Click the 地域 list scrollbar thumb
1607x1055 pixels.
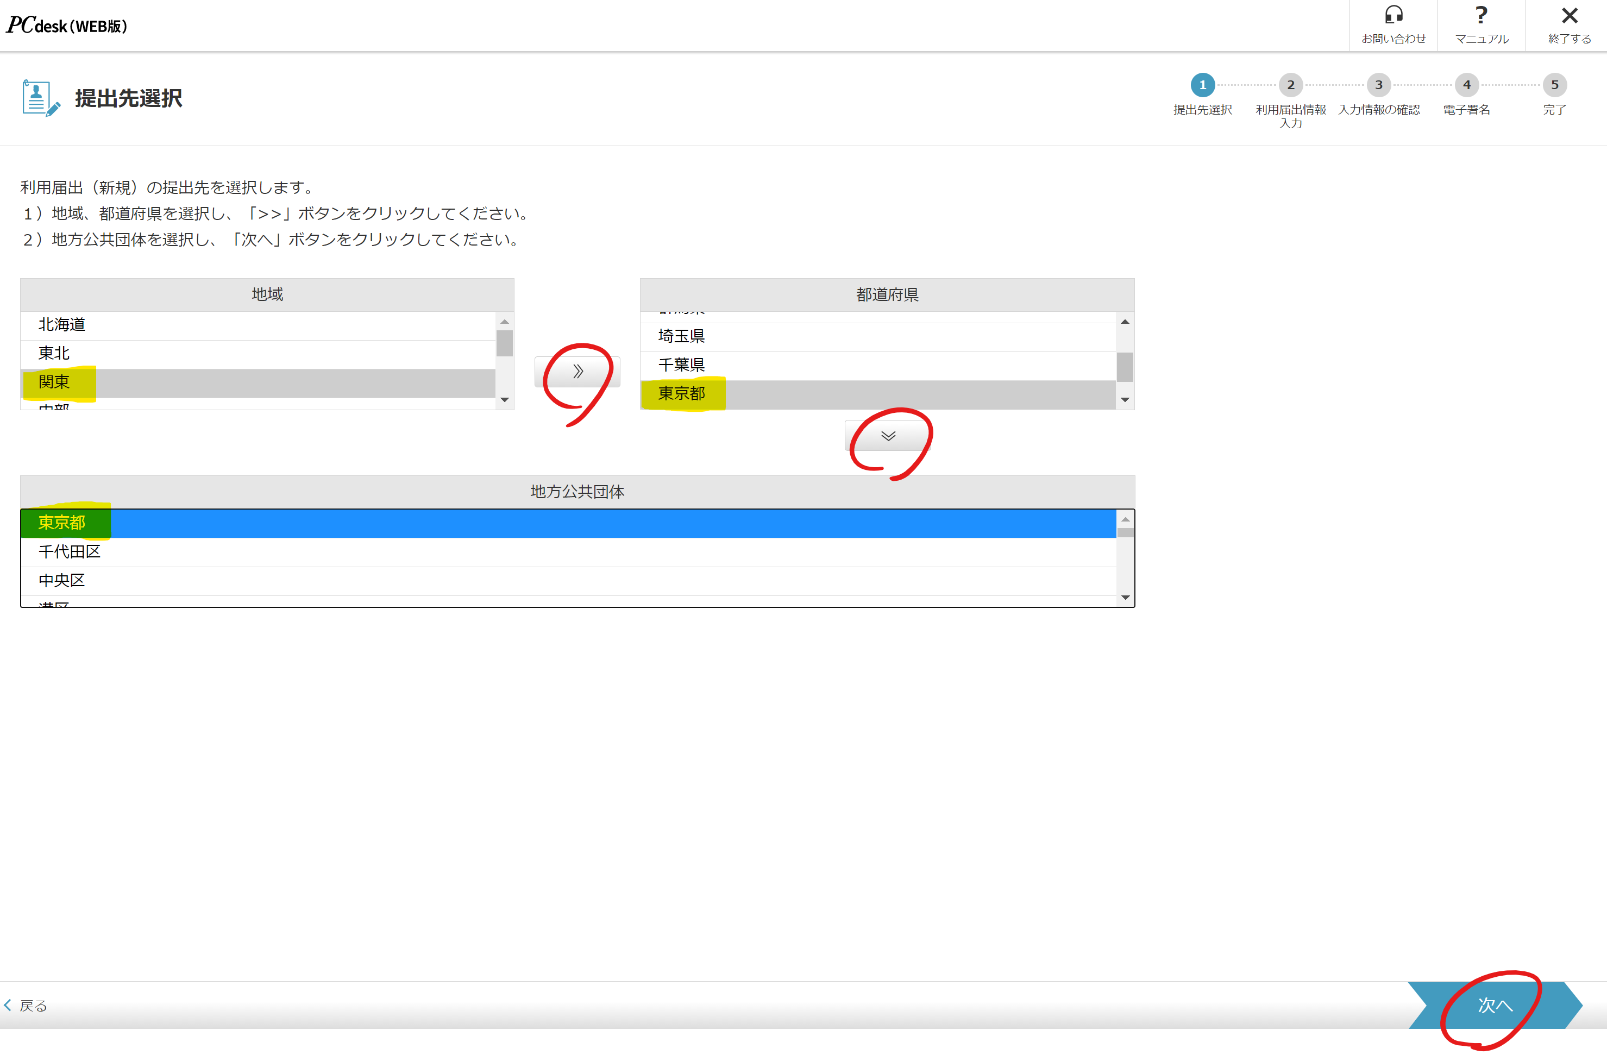pos(504,343)
